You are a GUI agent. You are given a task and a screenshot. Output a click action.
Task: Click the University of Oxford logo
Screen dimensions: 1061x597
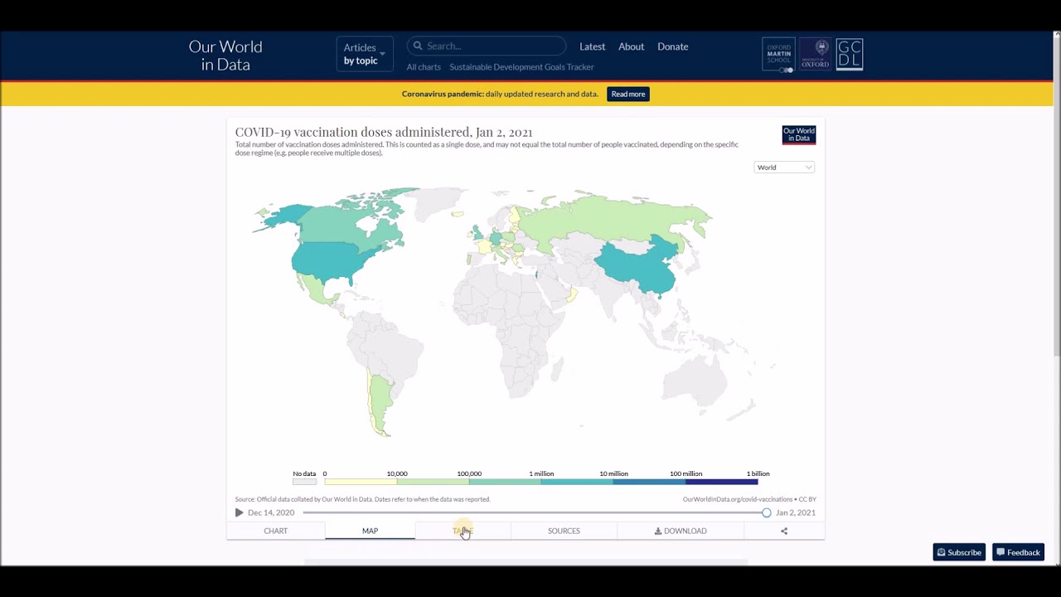click(815, 55)
